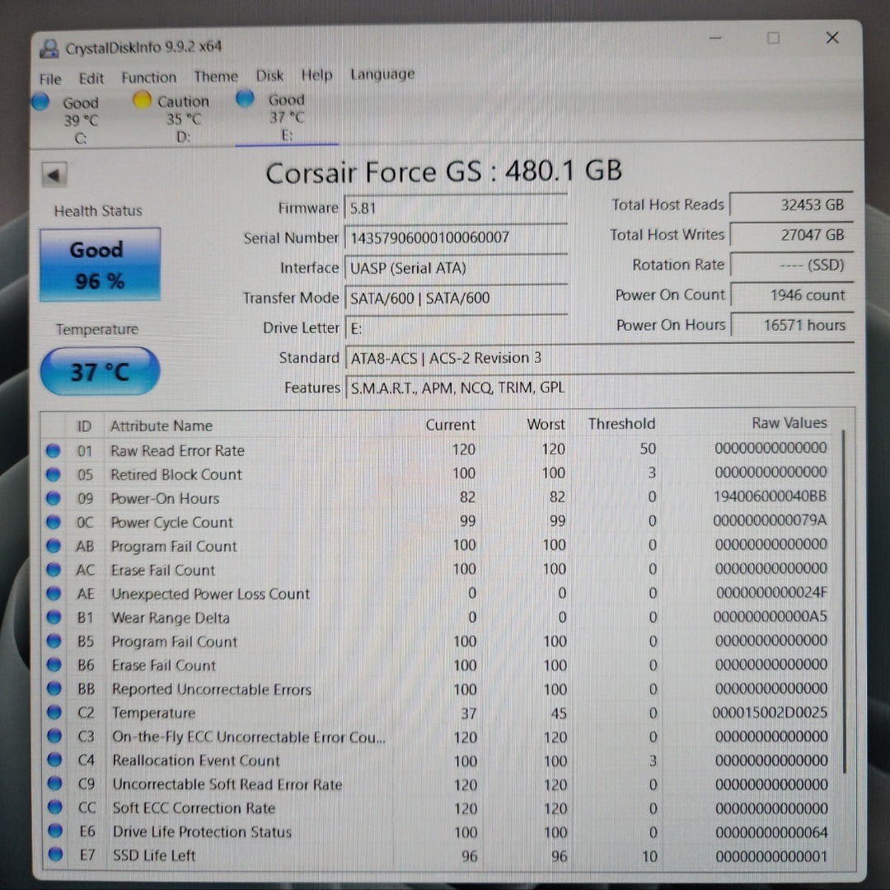Open the Edit menu

(91, 78)
